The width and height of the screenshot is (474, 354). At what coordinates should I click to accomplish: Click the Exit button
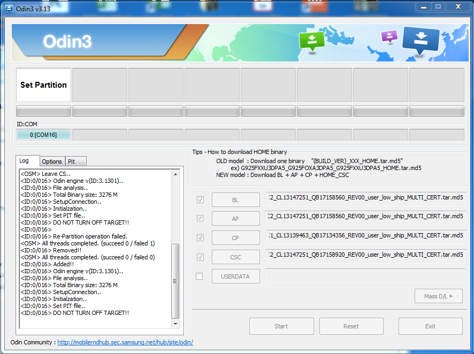431,326
